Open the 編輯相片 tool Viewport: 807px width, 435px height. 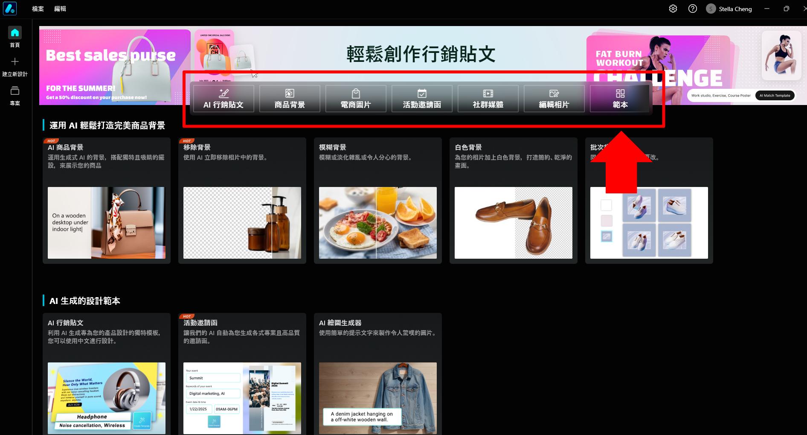[554, 99]
